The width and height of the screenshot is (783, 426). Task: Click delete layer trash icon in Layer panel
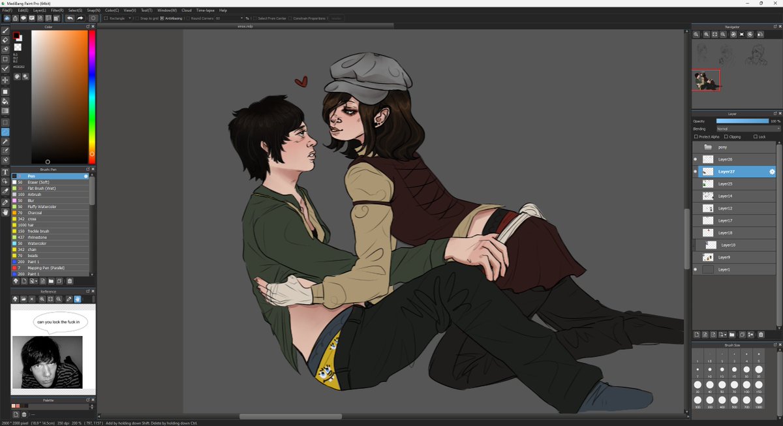761,335
